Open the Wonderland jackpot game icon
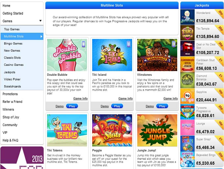The height and width of the screenshot is (169, 224). click(x=187, y=17)
